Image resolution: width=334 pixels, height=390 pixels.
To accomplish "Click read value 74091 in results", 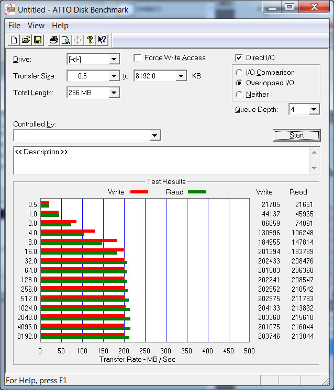I will click(304, 223).
